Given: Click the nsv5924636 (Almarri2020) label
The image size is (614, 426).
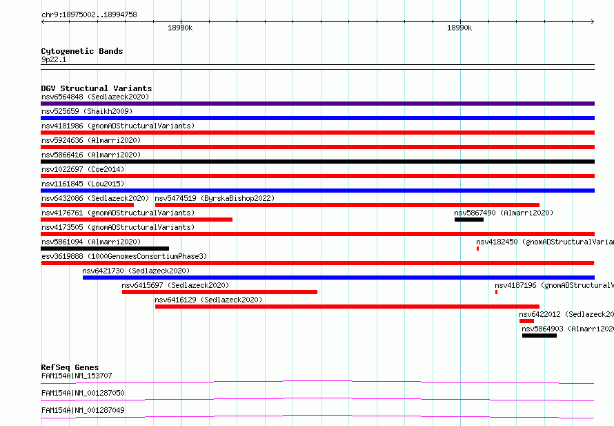Looking at the screenshot, I should [91, 140].
